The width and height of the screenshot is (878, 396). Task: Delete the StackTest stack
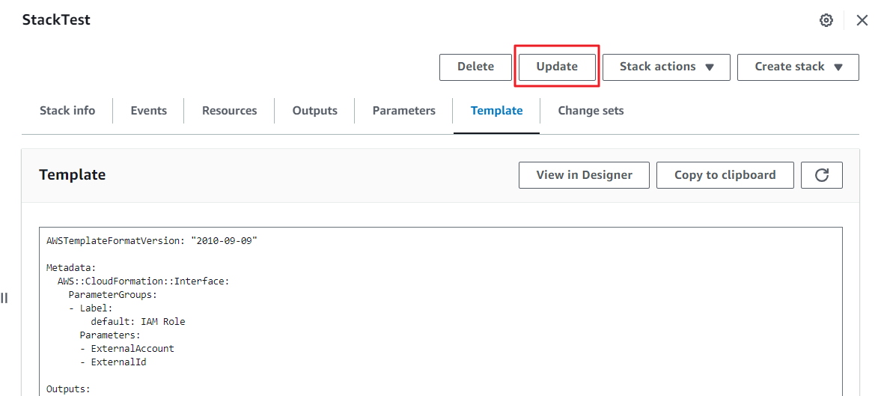tap(475, 67)
